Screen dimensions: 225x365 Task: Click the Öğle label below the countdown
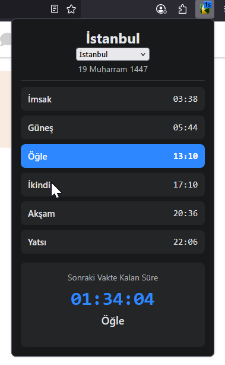[x=113, y=321]
